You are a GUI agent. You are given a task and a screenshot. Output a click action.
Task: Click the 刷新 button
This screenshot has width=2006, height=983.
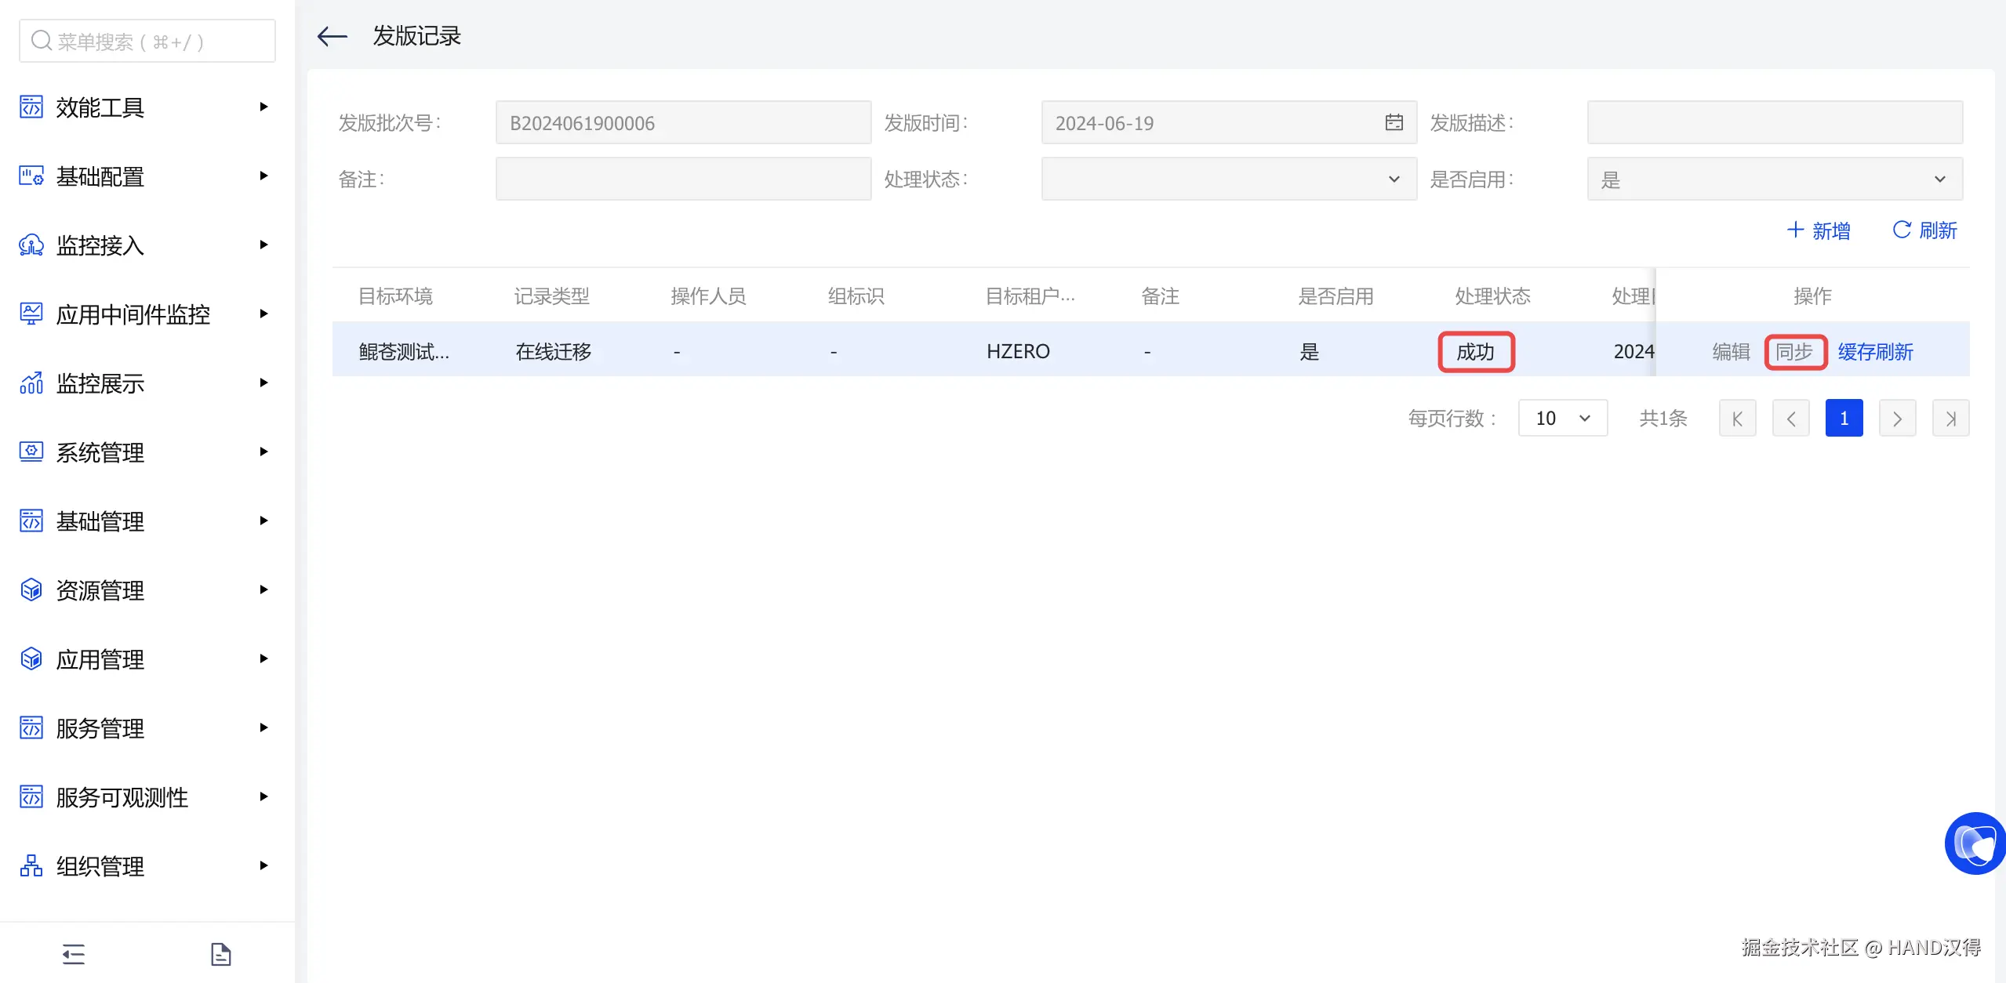[x=1925, y=230]
